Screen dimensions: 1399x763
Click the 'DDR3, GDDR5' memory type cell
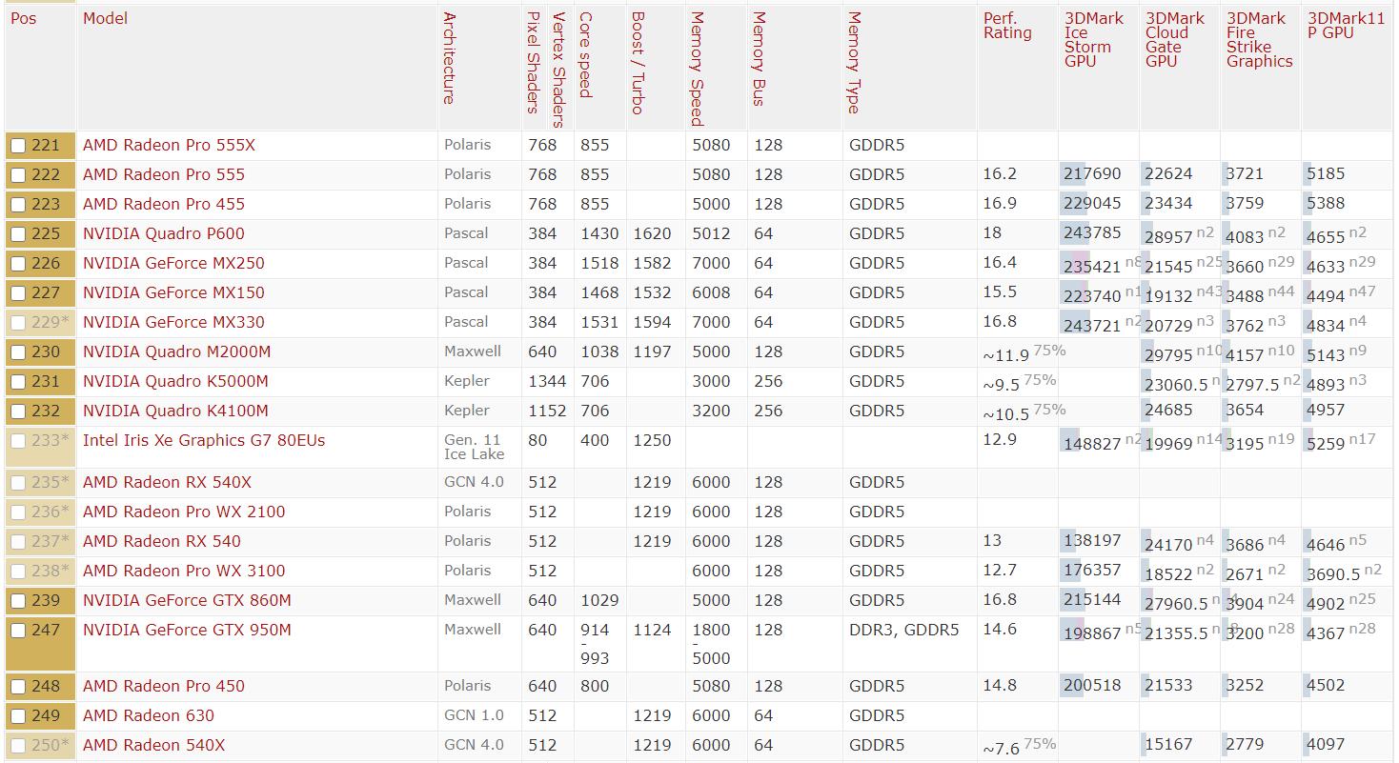[x=904, y=631]
